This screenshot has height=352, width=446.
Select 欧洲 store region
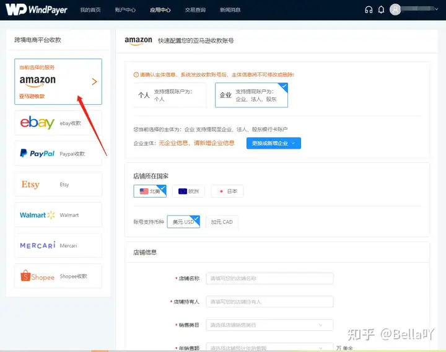(188, 191)
